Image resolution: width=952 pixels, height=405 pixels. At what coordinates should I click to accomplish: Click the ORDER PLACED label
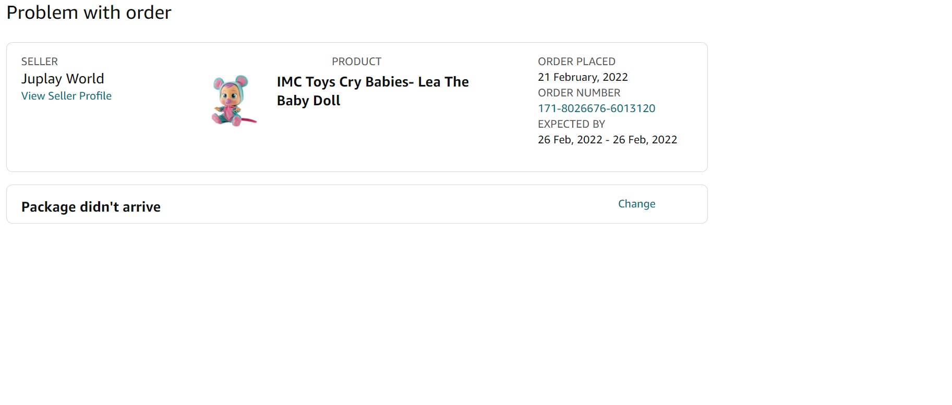(x=576, y=62)
